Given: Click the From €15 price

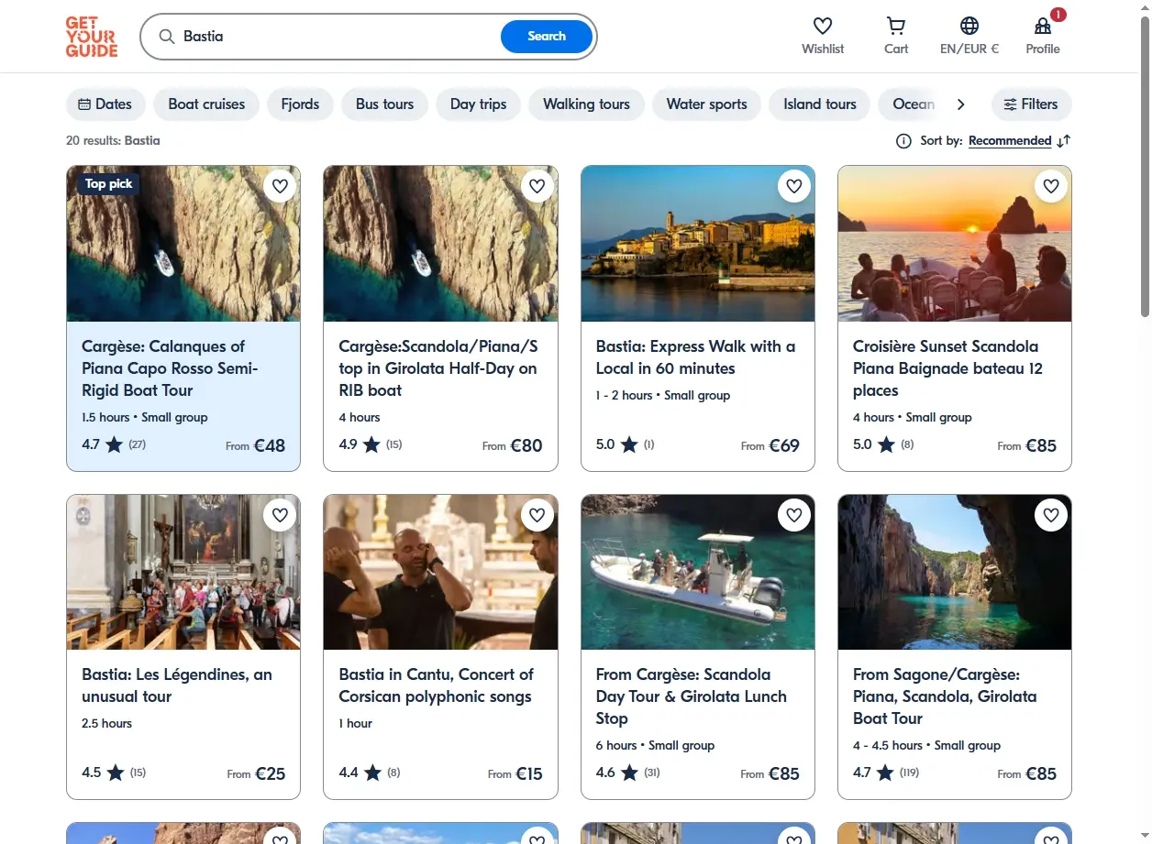Looking at the screenshot, I should 515,773.
